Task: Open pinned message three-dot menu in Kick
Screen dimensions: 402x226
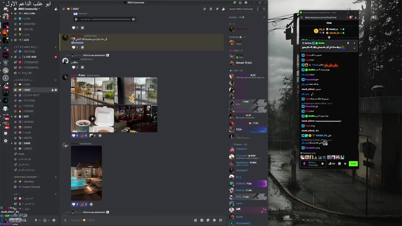Action: point(354,43)
